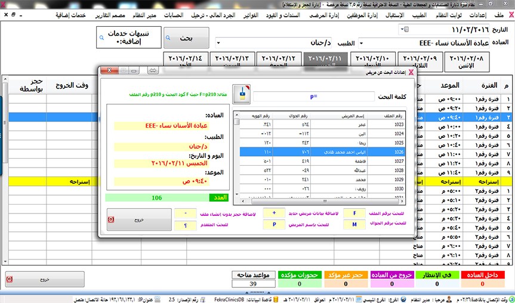Click the + button to add new patient
The image size is (515, 303).
point(274,213)
